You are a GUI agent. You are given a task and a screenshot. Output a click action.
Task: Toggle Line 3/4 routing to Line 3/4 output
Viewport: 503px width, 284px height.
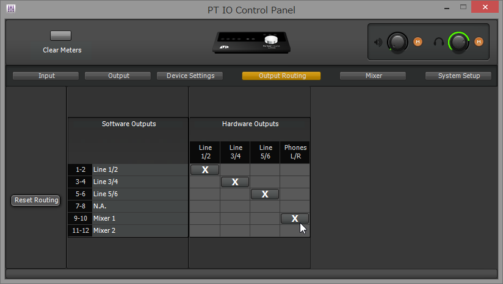(235, 182)
